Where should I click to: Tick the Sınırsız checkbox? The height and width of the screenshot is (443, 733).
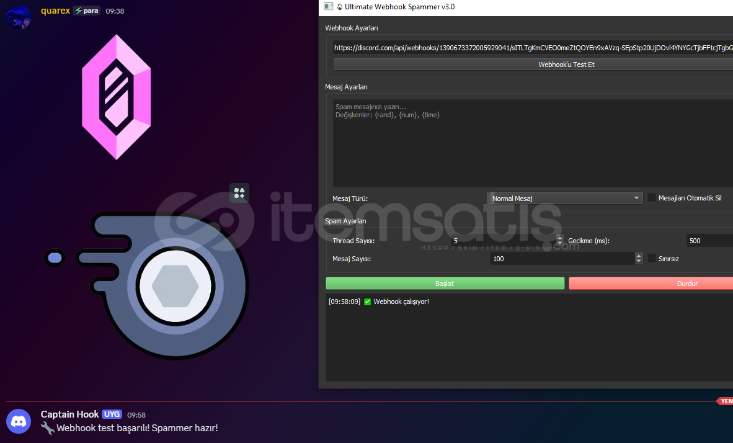(652, 258)
